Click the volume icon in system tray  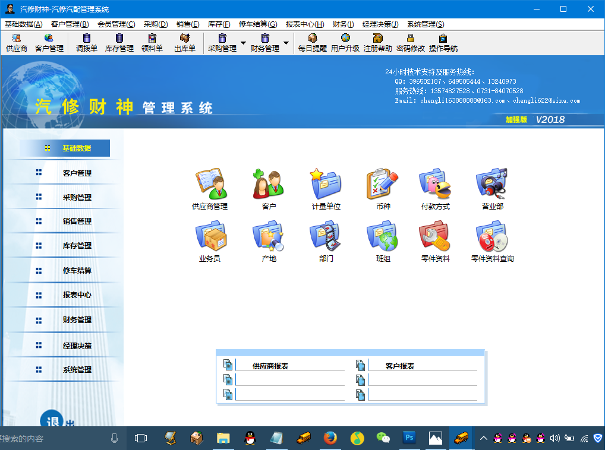555,438
